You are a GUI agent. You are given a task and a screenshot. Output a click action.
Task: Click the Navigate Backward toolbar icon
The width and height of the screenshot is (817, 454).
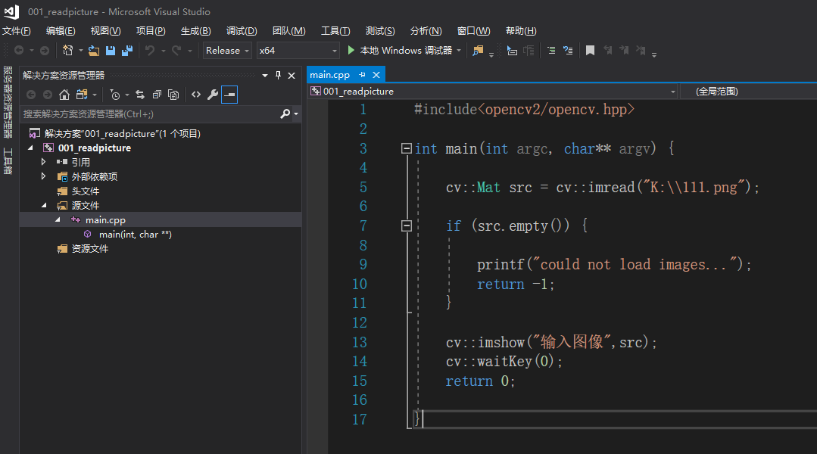[19, 51]
